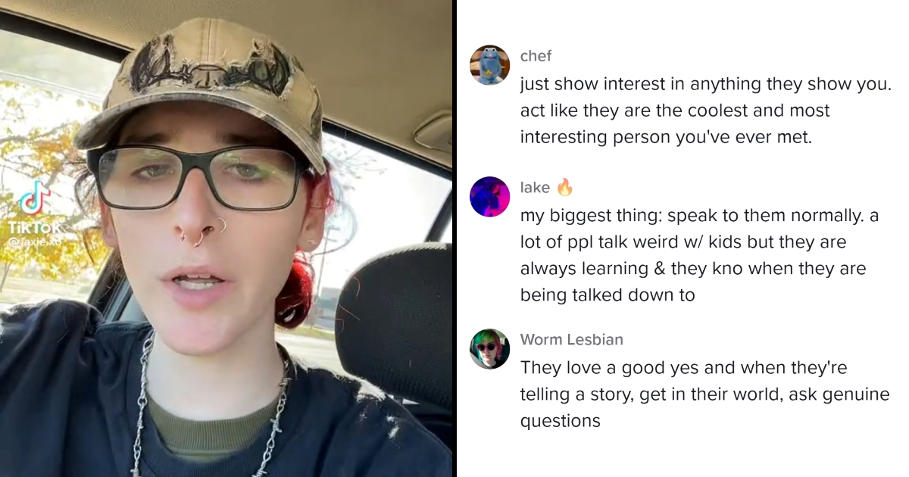Click the TikTok wordmark watermark
Screen dimensions: 909x477
point(34,227)
